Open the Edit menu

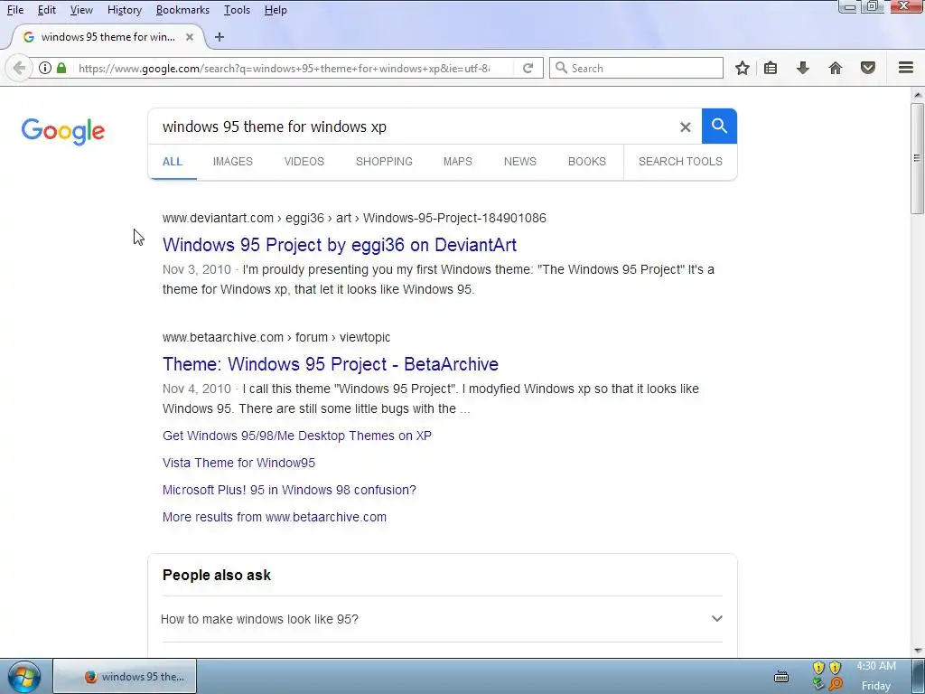(x=47, y=10)
